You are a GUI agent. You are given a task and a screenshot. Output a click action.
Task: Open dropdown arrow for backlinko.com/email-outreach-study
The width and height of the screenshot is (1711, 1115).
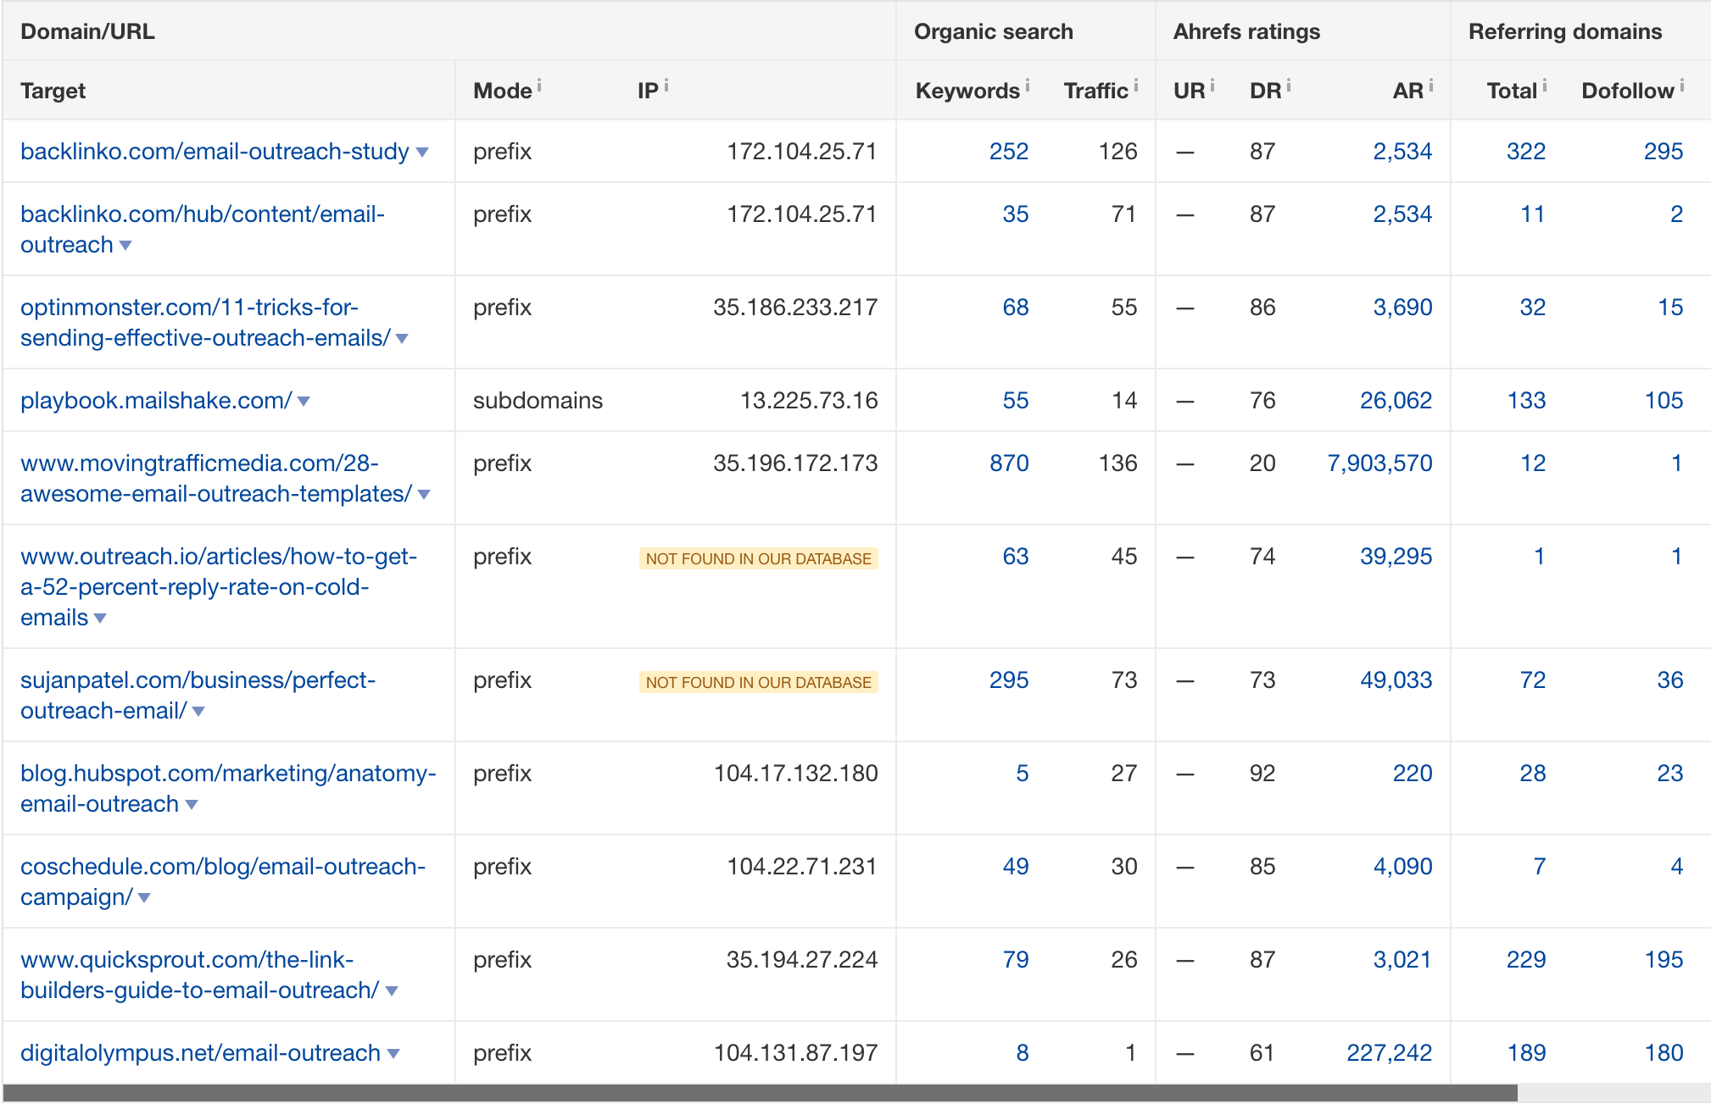422,153
